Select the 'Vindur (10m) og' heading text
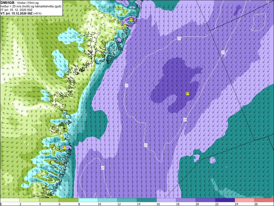The height and width of the screenshot is (206, 274). 28,3
